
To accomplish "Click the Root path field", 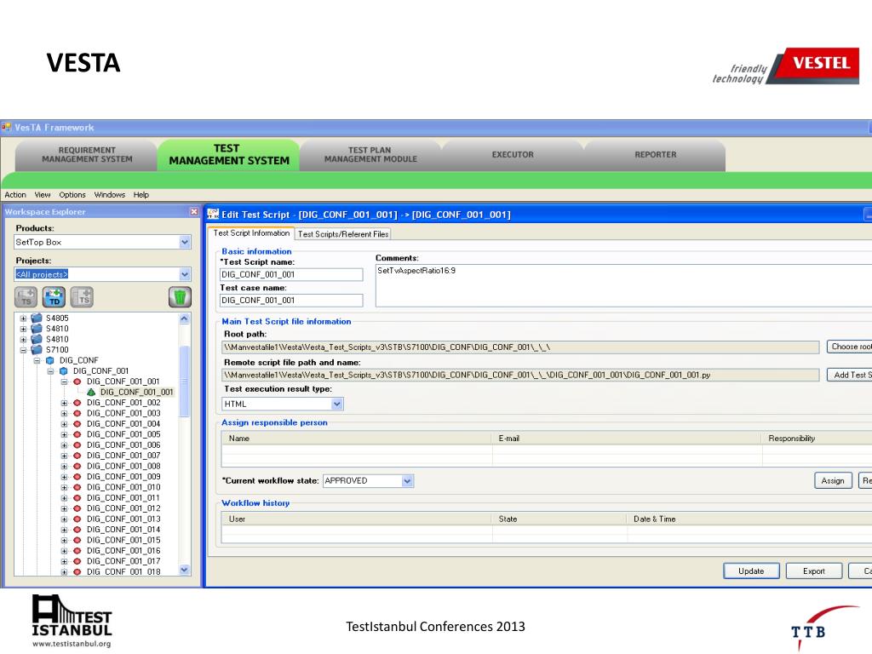I will [x=520, y=347].
